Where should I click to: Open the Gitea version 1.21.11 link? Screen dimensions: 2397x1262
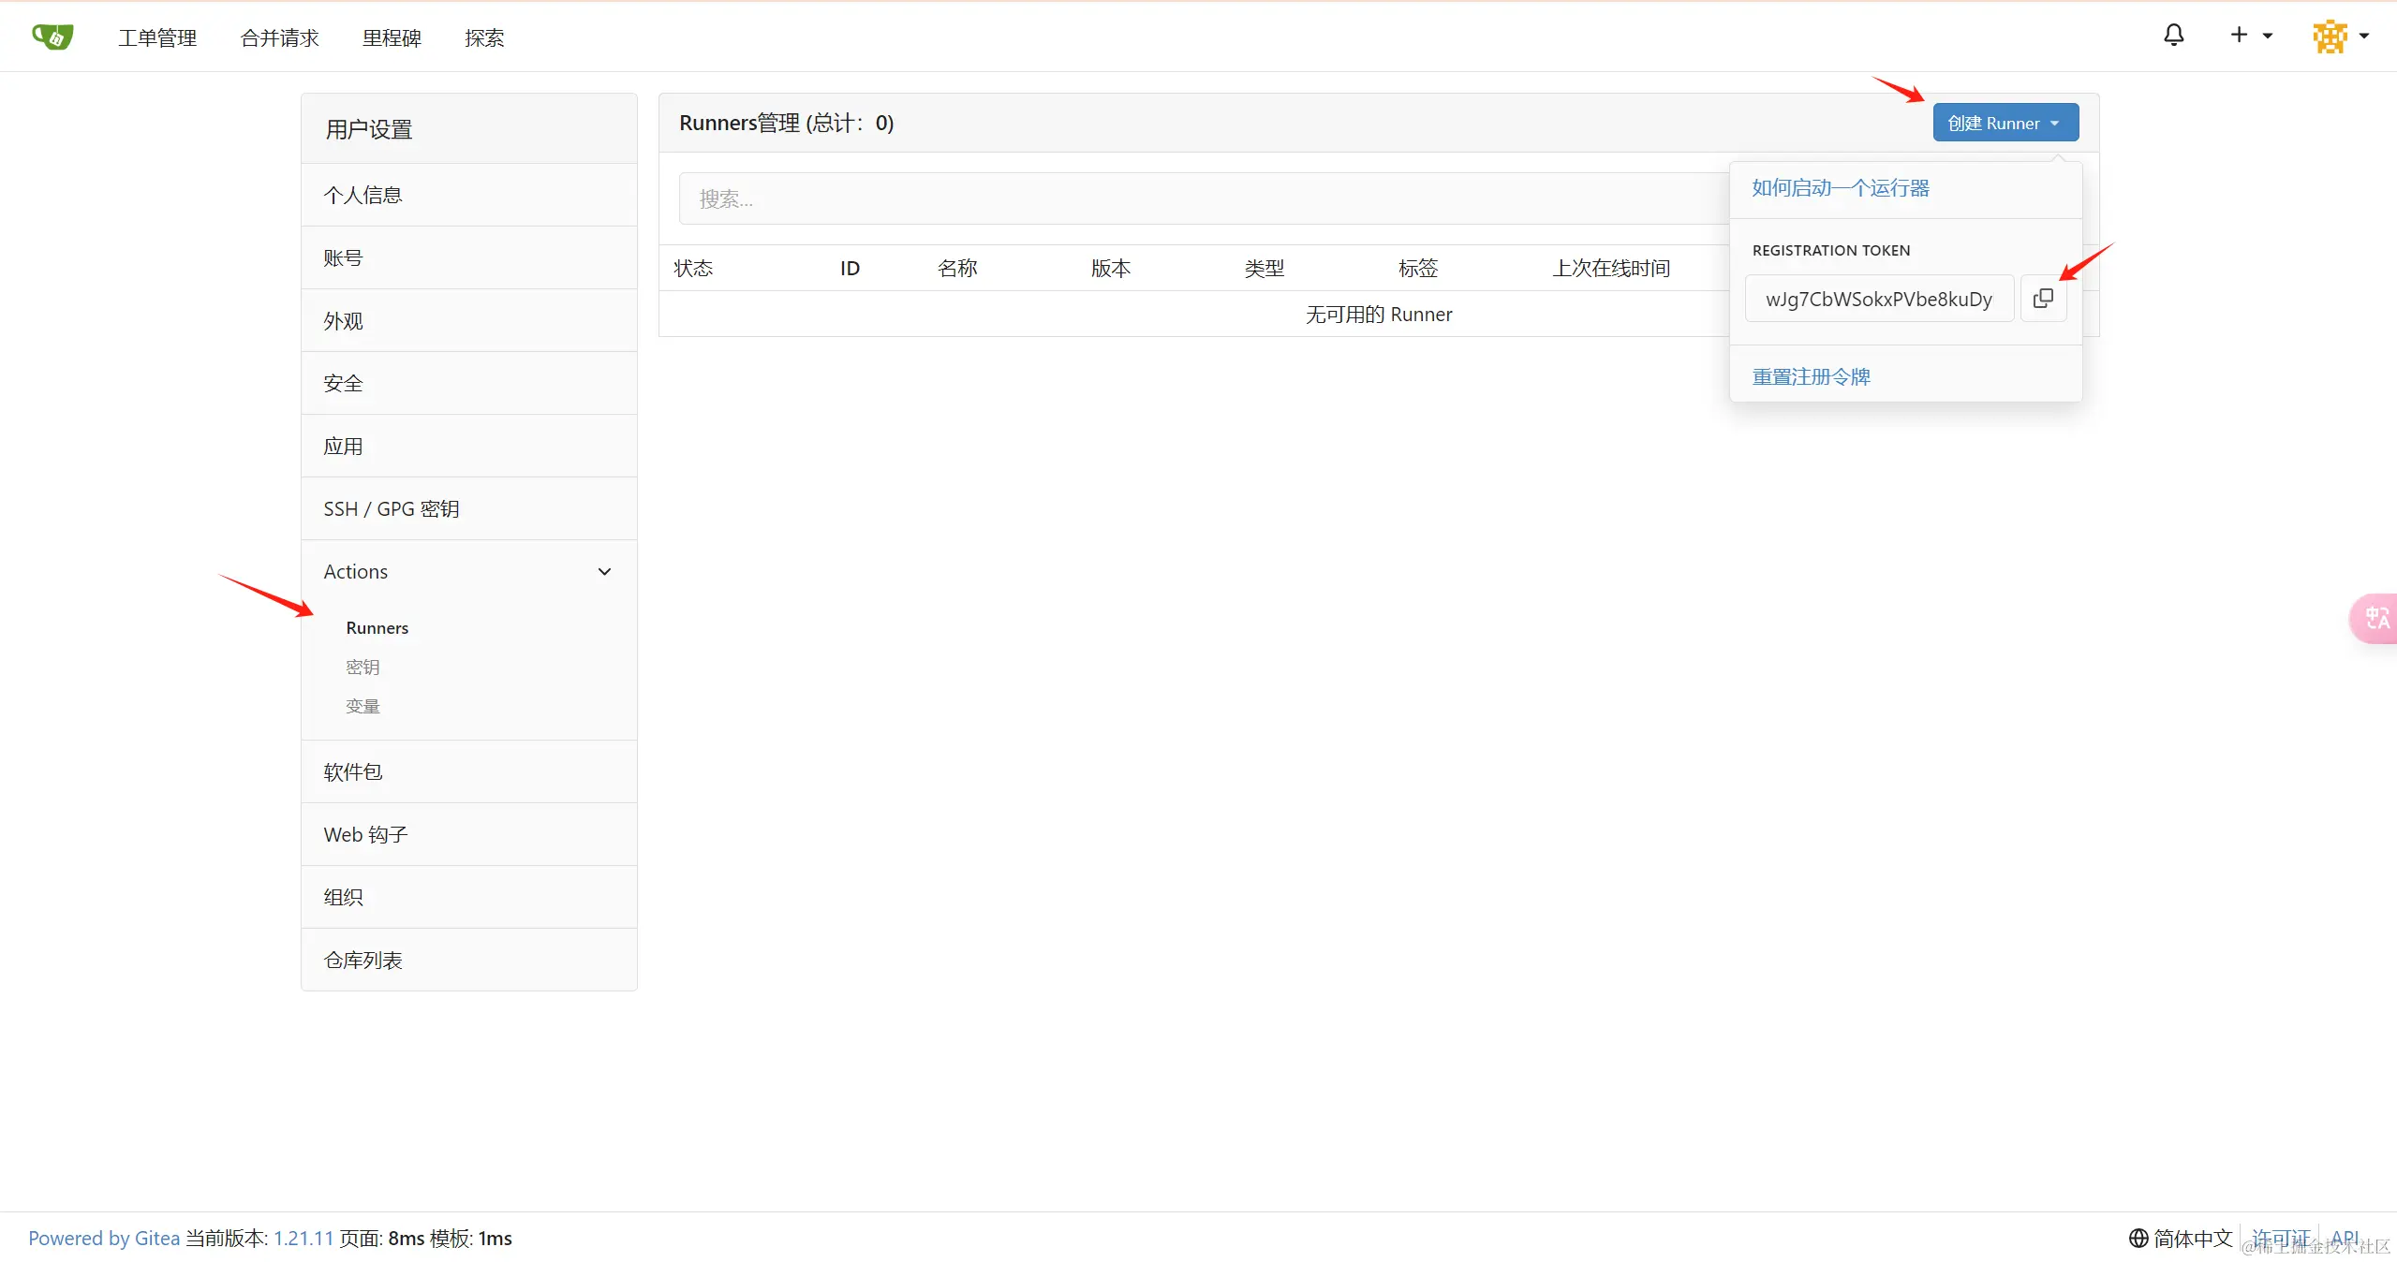(303, 1238)
